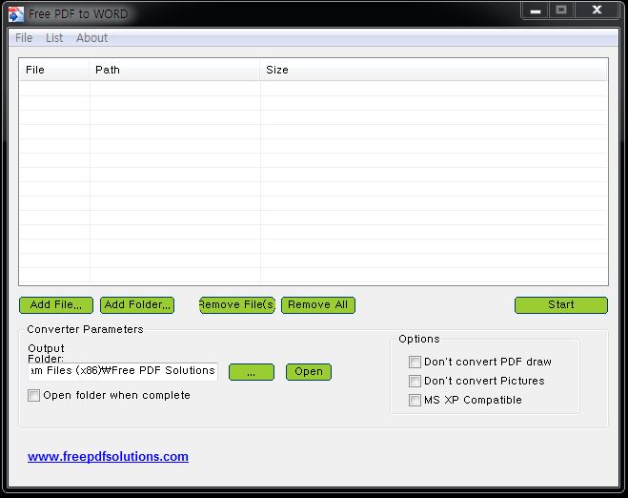The width and height of the screenshot is (628, 498).
Task: Start the PDF conversion
Action: pyautogui.click(x=560, y=304)
